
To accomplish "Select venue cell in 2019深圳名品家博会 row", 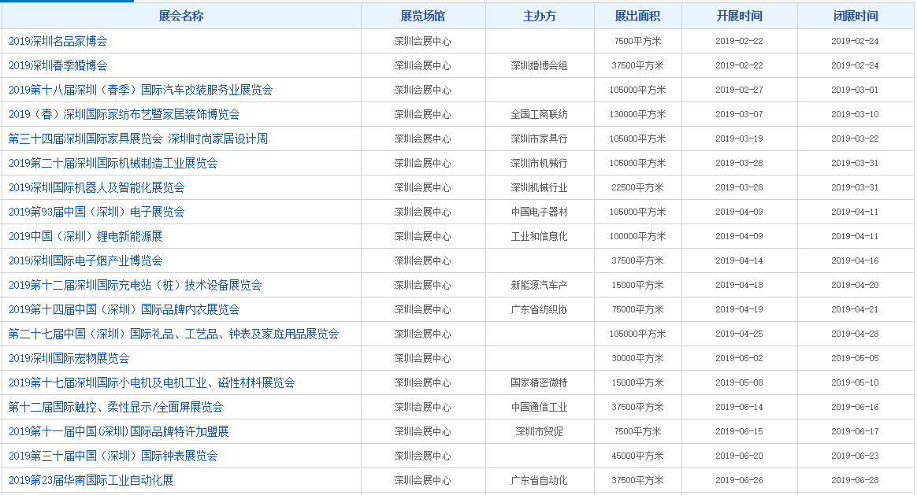I will [x=423, y=42].
